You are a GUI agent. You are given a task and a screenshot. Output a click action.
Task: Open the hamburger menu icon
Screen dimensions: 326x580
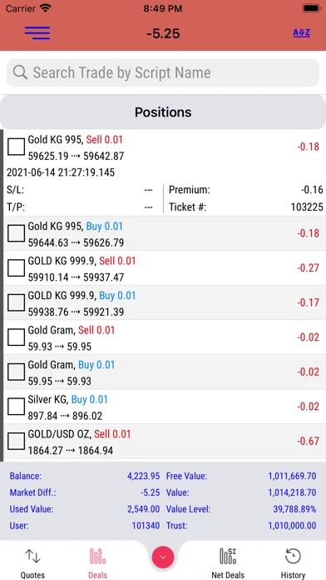click(x=37, y=33)
